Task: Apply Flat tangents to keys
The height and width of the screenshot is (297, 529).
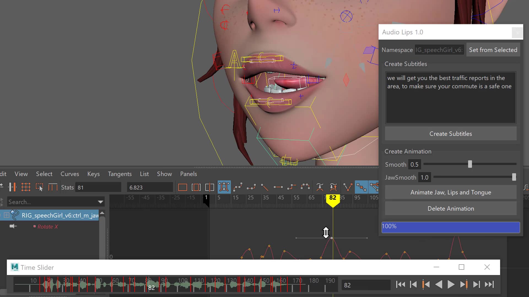Action: (278, 187)
